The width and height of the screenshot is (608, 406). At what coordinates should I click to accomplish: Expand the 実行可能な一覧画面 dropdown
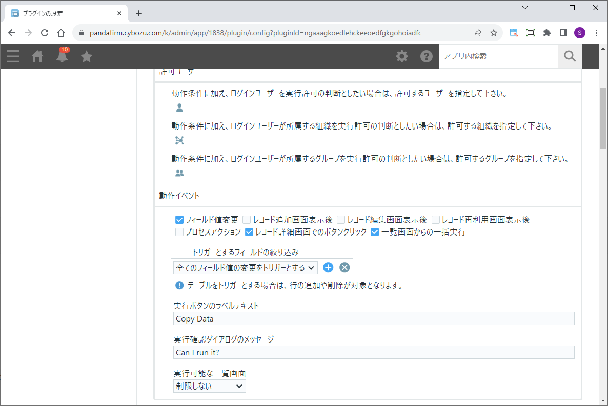pyautogui.click(x=209, y=386)
